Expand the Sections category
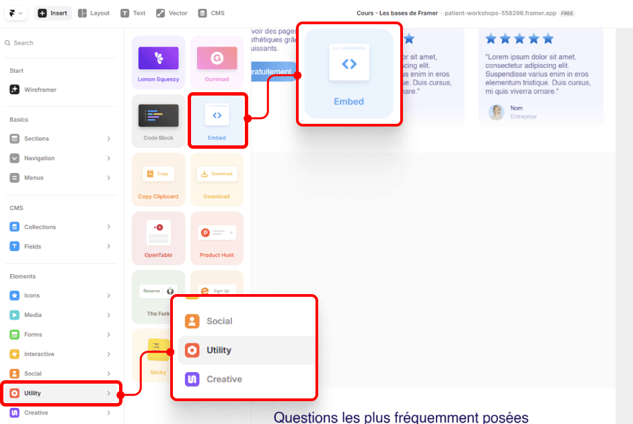 [61, 139]
